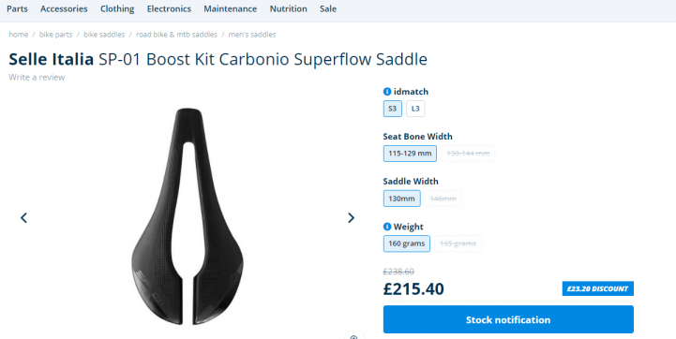
Task: Select the 160 grams weight option
Action: (407, 243)
